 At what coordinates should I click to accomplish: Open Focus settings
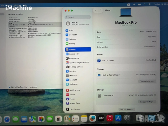78,99
